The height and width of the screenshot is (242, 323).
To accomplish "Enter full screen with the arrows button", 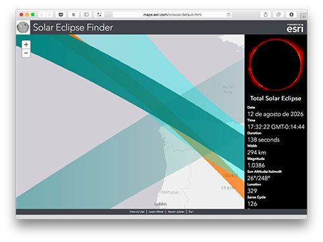I will [x=99, y=15].
